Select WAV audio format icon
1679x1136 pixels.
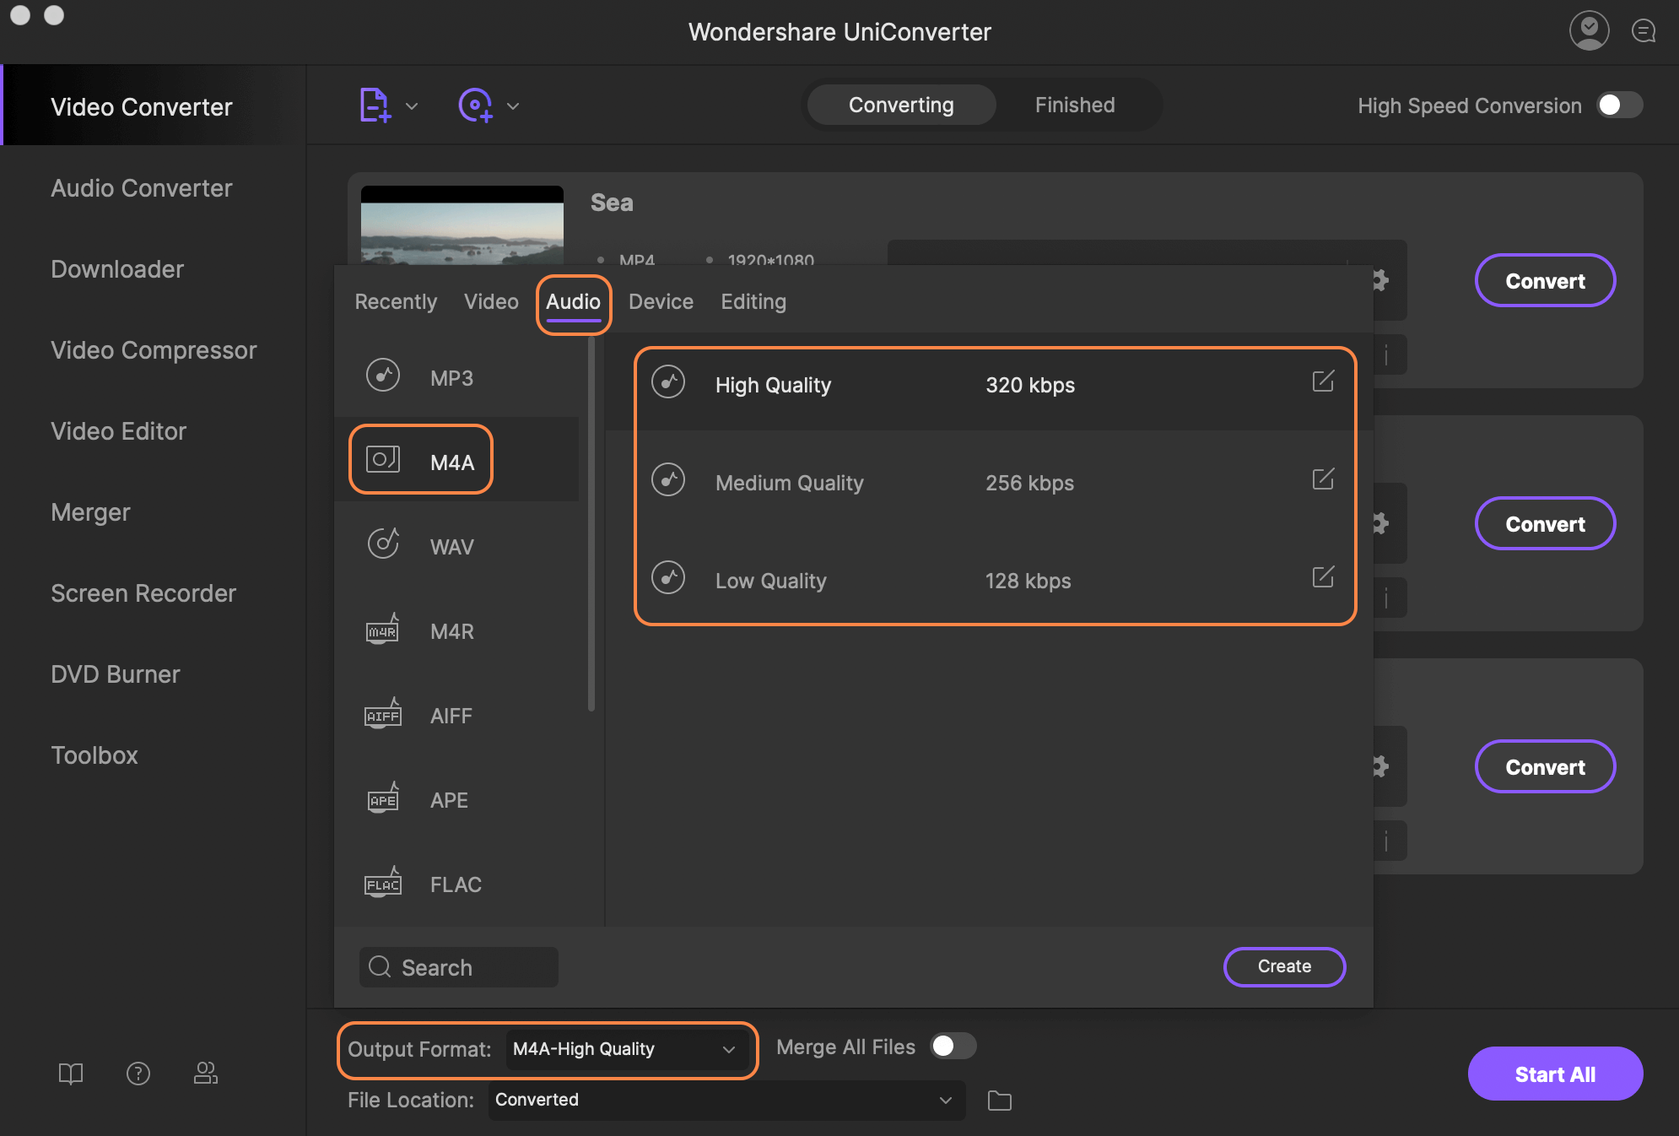coord(383,544)
